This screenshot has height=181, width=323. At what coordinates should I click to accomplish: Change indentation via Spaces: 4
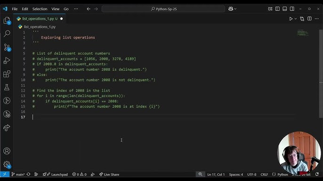[x=236, y=174]
